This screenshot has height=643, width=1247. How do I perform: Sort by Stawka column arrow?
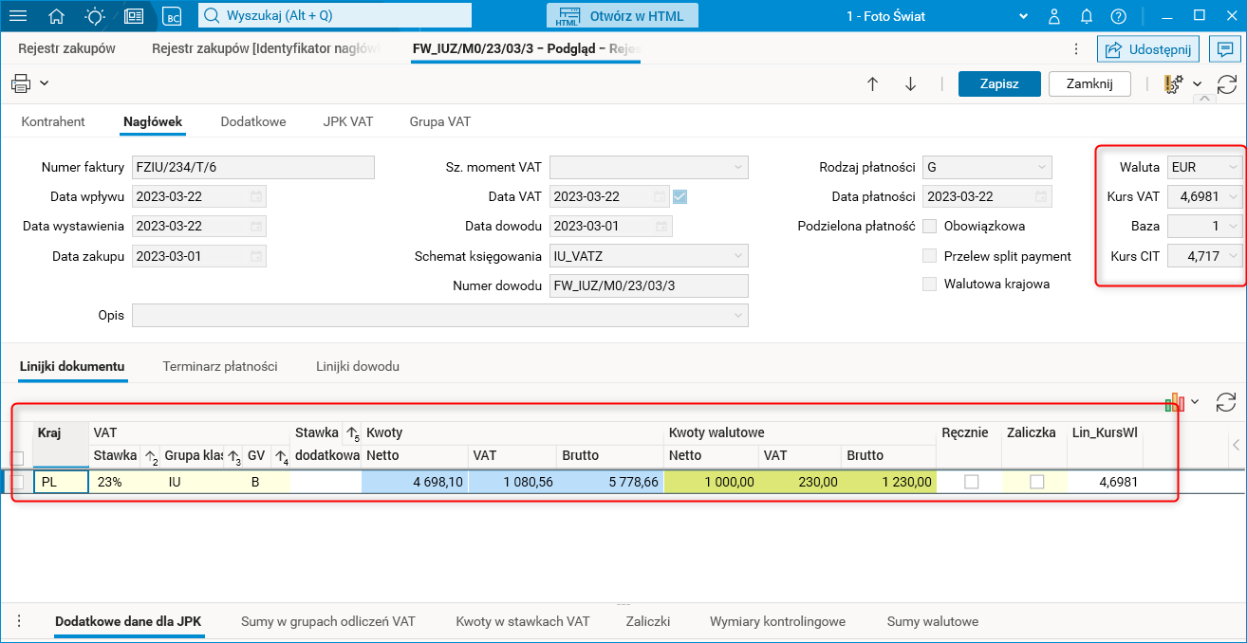(150, 456)
